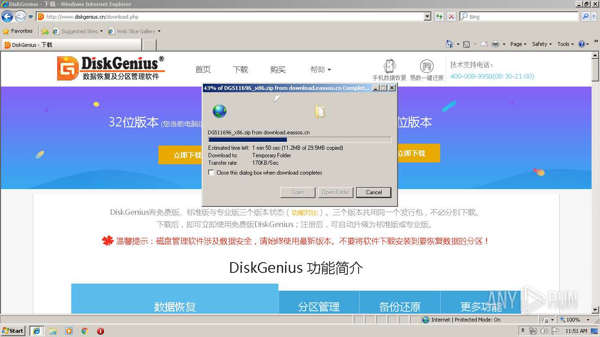Click the Feeds RSS icon

466,44
